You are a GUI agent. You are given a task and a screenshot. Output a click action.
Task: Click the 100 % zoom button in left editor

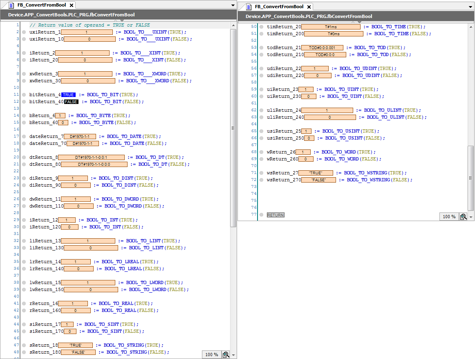click(x=212, y=354)
